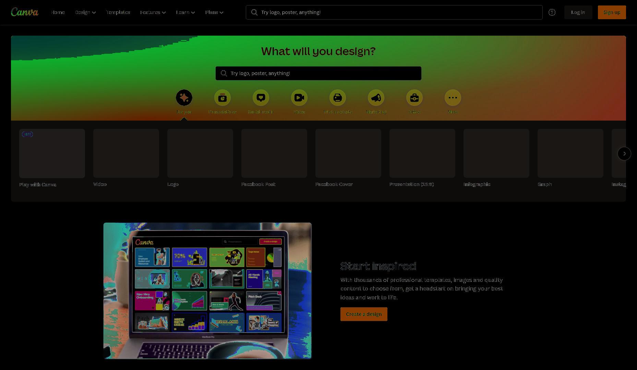Open the Home nav item
This screenshot has height=370, width=637.
click(58, 12)
